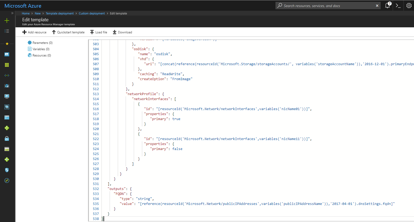
Task: Click the padlock sidebar icon
Action: tap(7, 138)
